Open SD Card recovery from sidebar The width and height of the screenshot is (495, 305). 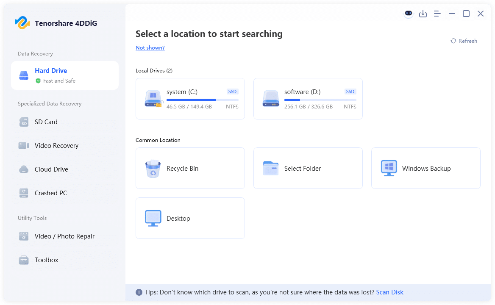(x=46, y=122)
